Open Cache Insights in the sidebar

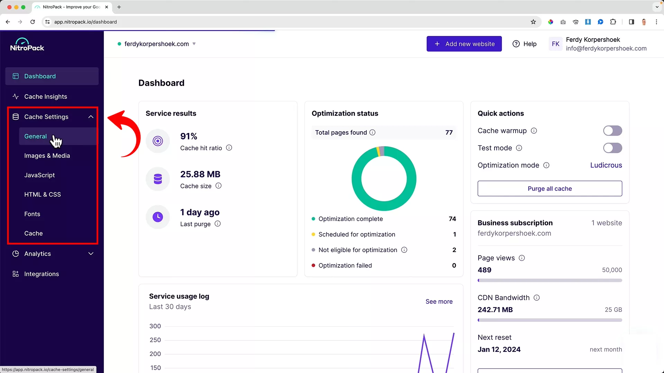46,97
